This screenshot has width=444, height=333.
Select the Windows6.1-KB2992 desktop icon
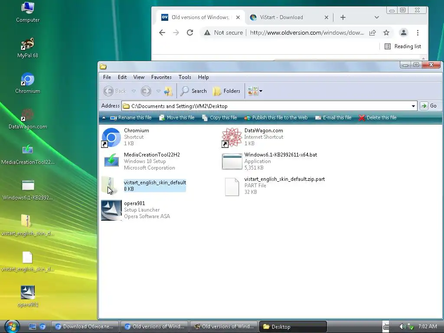28,190
